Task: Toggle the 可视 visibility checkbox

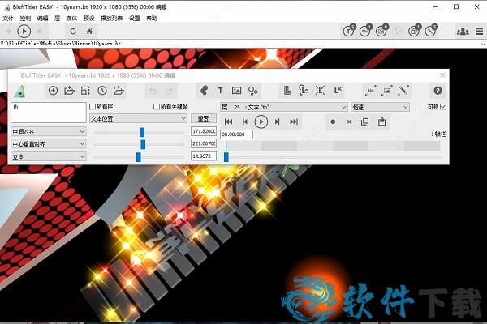Action: 443,107
